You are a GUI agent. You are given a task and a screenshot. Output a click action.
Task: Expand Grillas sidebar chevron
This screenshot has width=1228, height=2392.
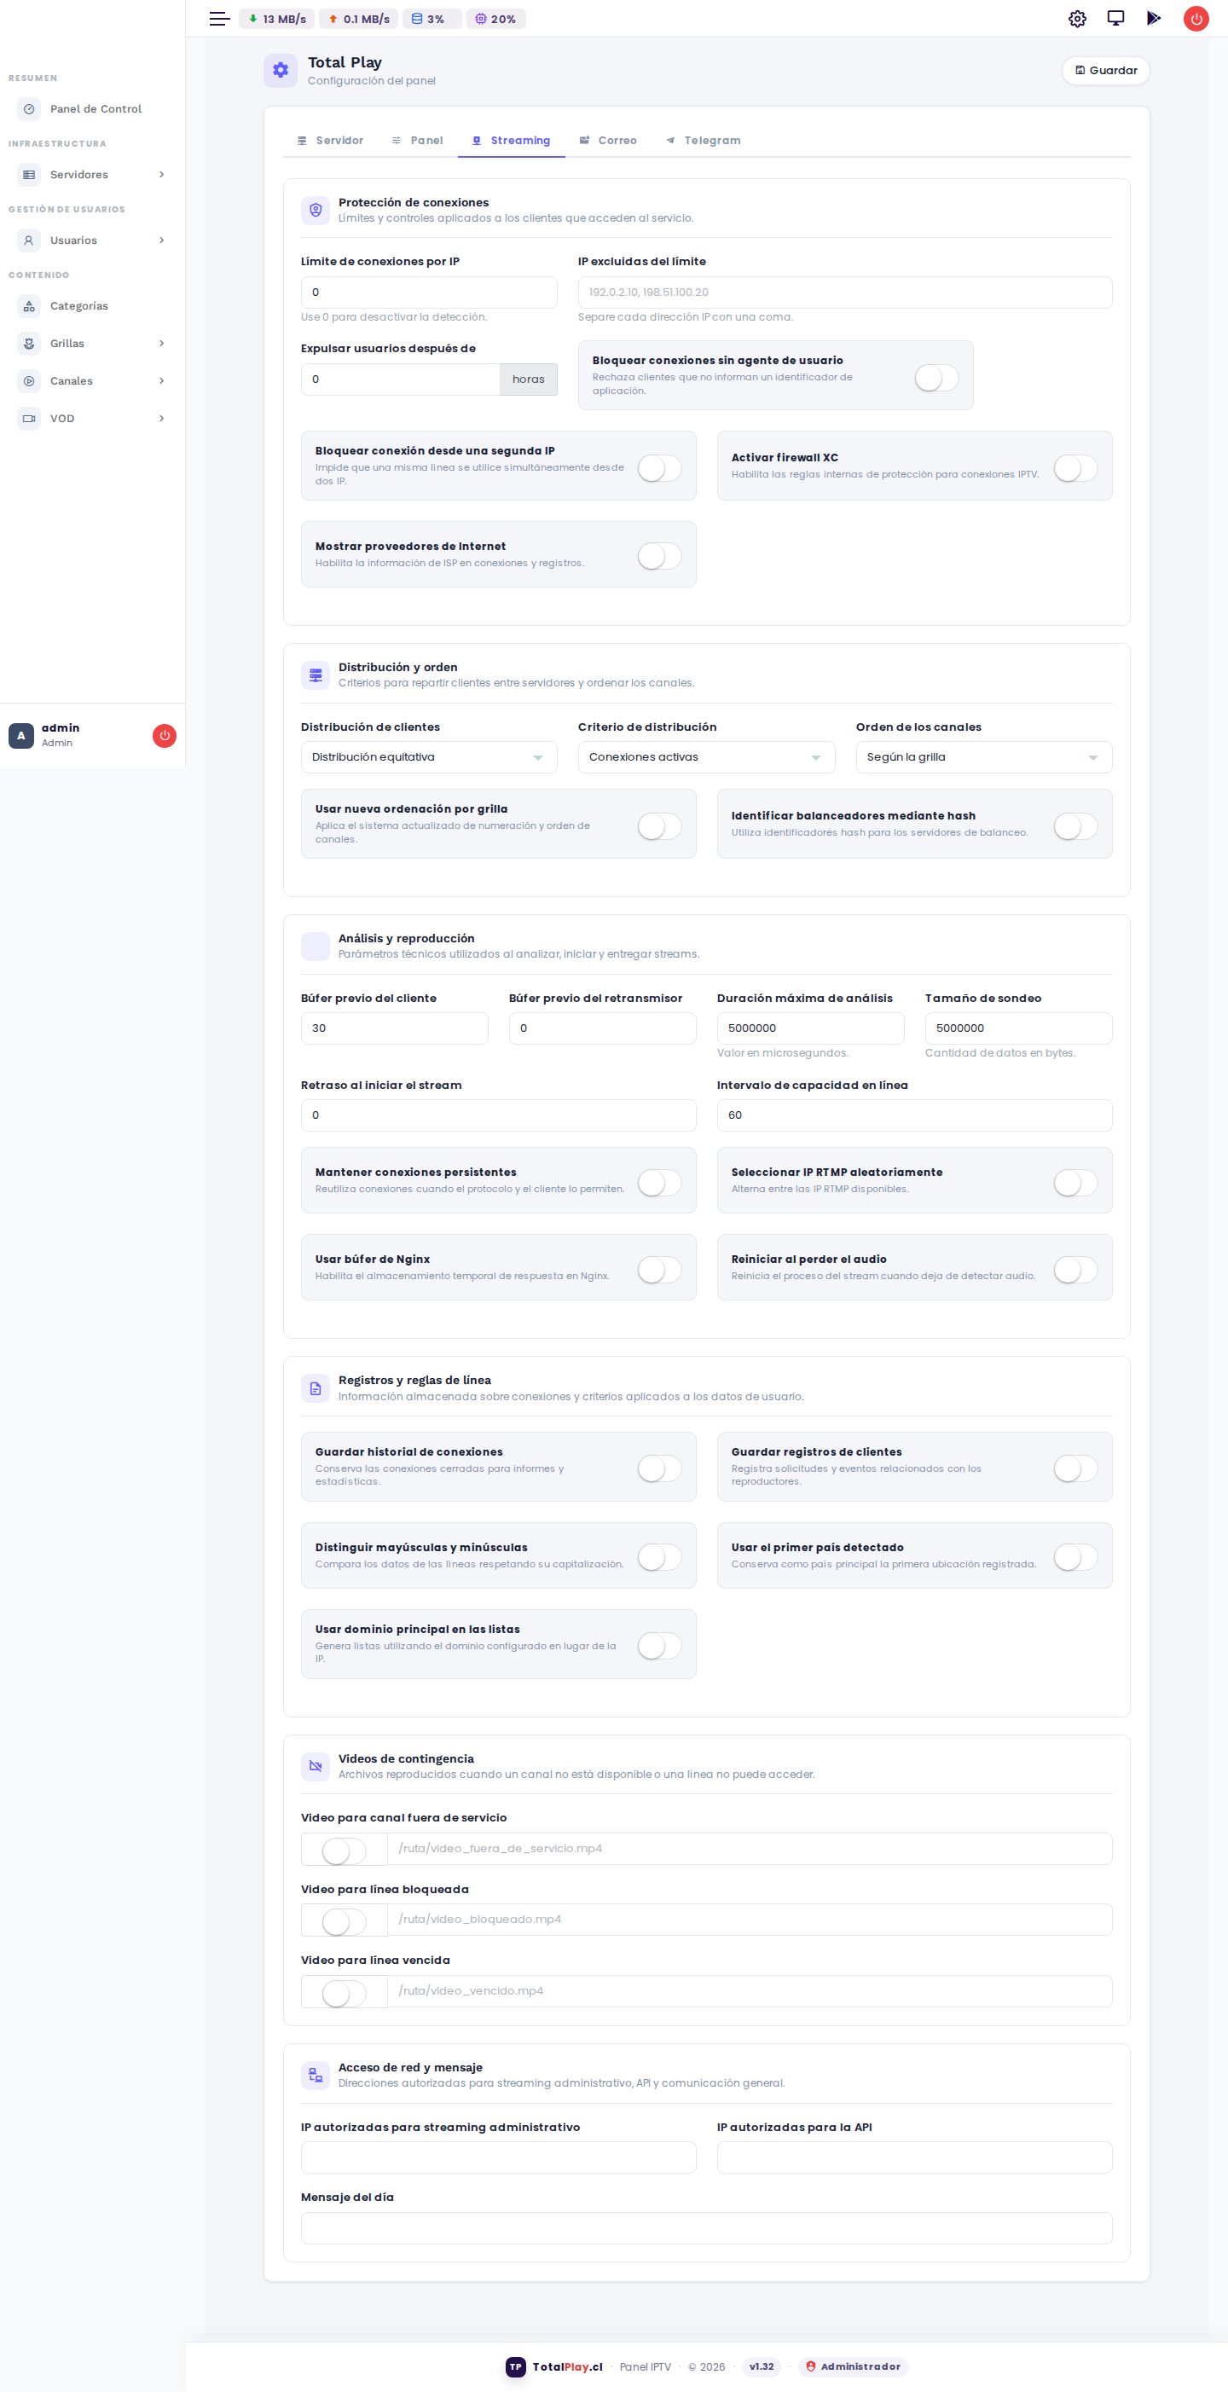point(162,344)
